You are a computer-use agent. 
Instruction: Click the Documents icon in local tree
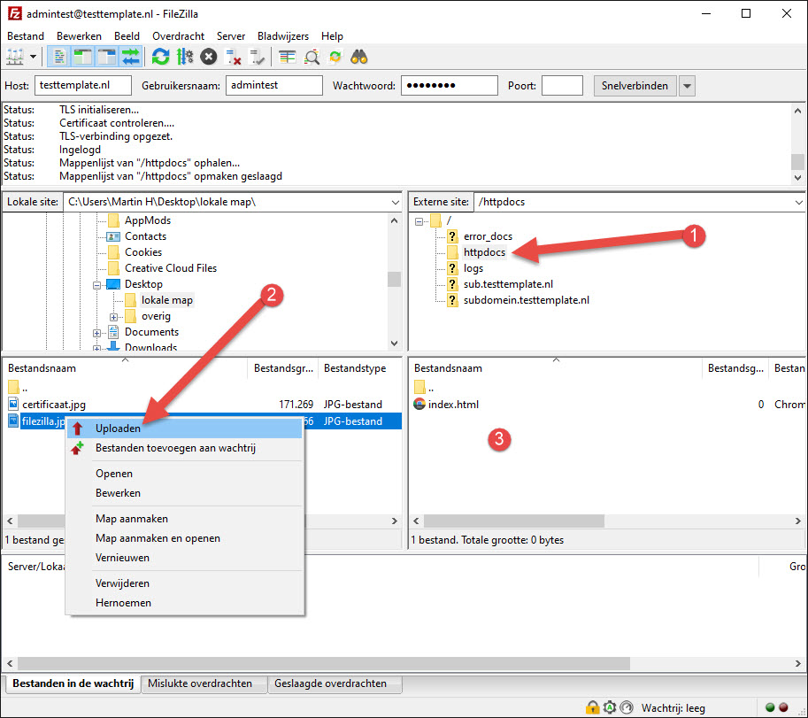tap(113, 332)
